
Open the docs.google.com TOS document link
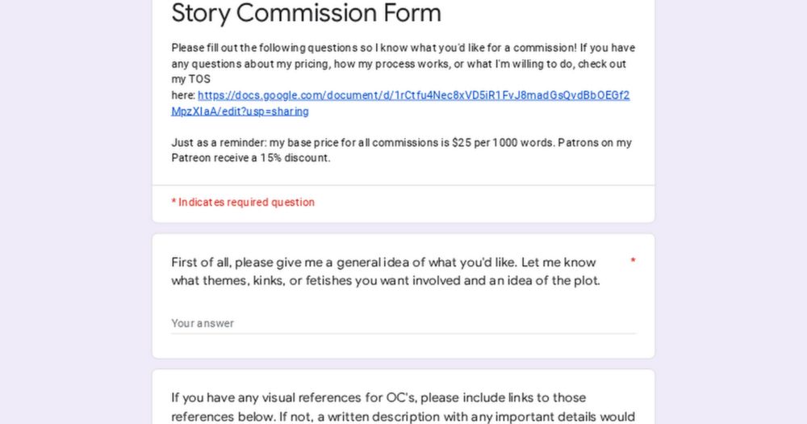[413, 95]
